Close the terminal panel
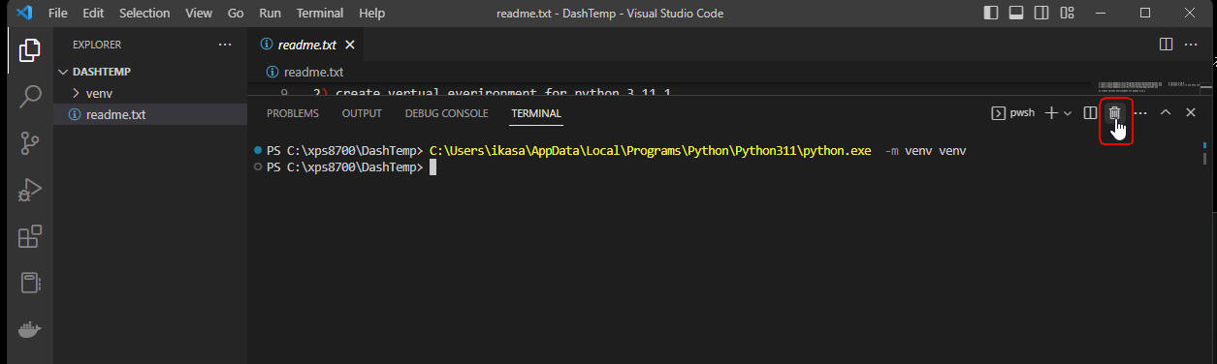This screenshot has width=1217, height=364. click(x=1191, y=113)
